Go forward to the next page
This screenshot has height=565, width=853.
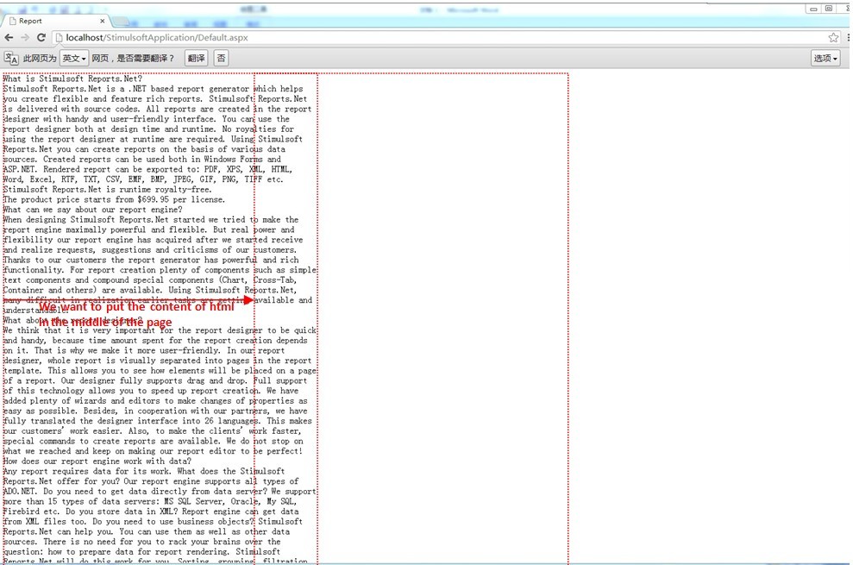tap(25, 38)
